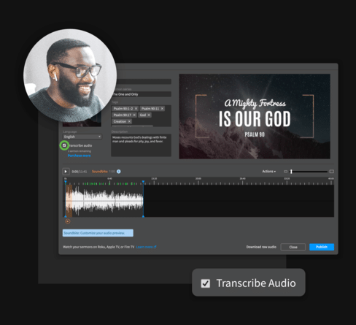Click Download raw audio
This screenshot has height=325, width=356.
click(x=261, y=247)
